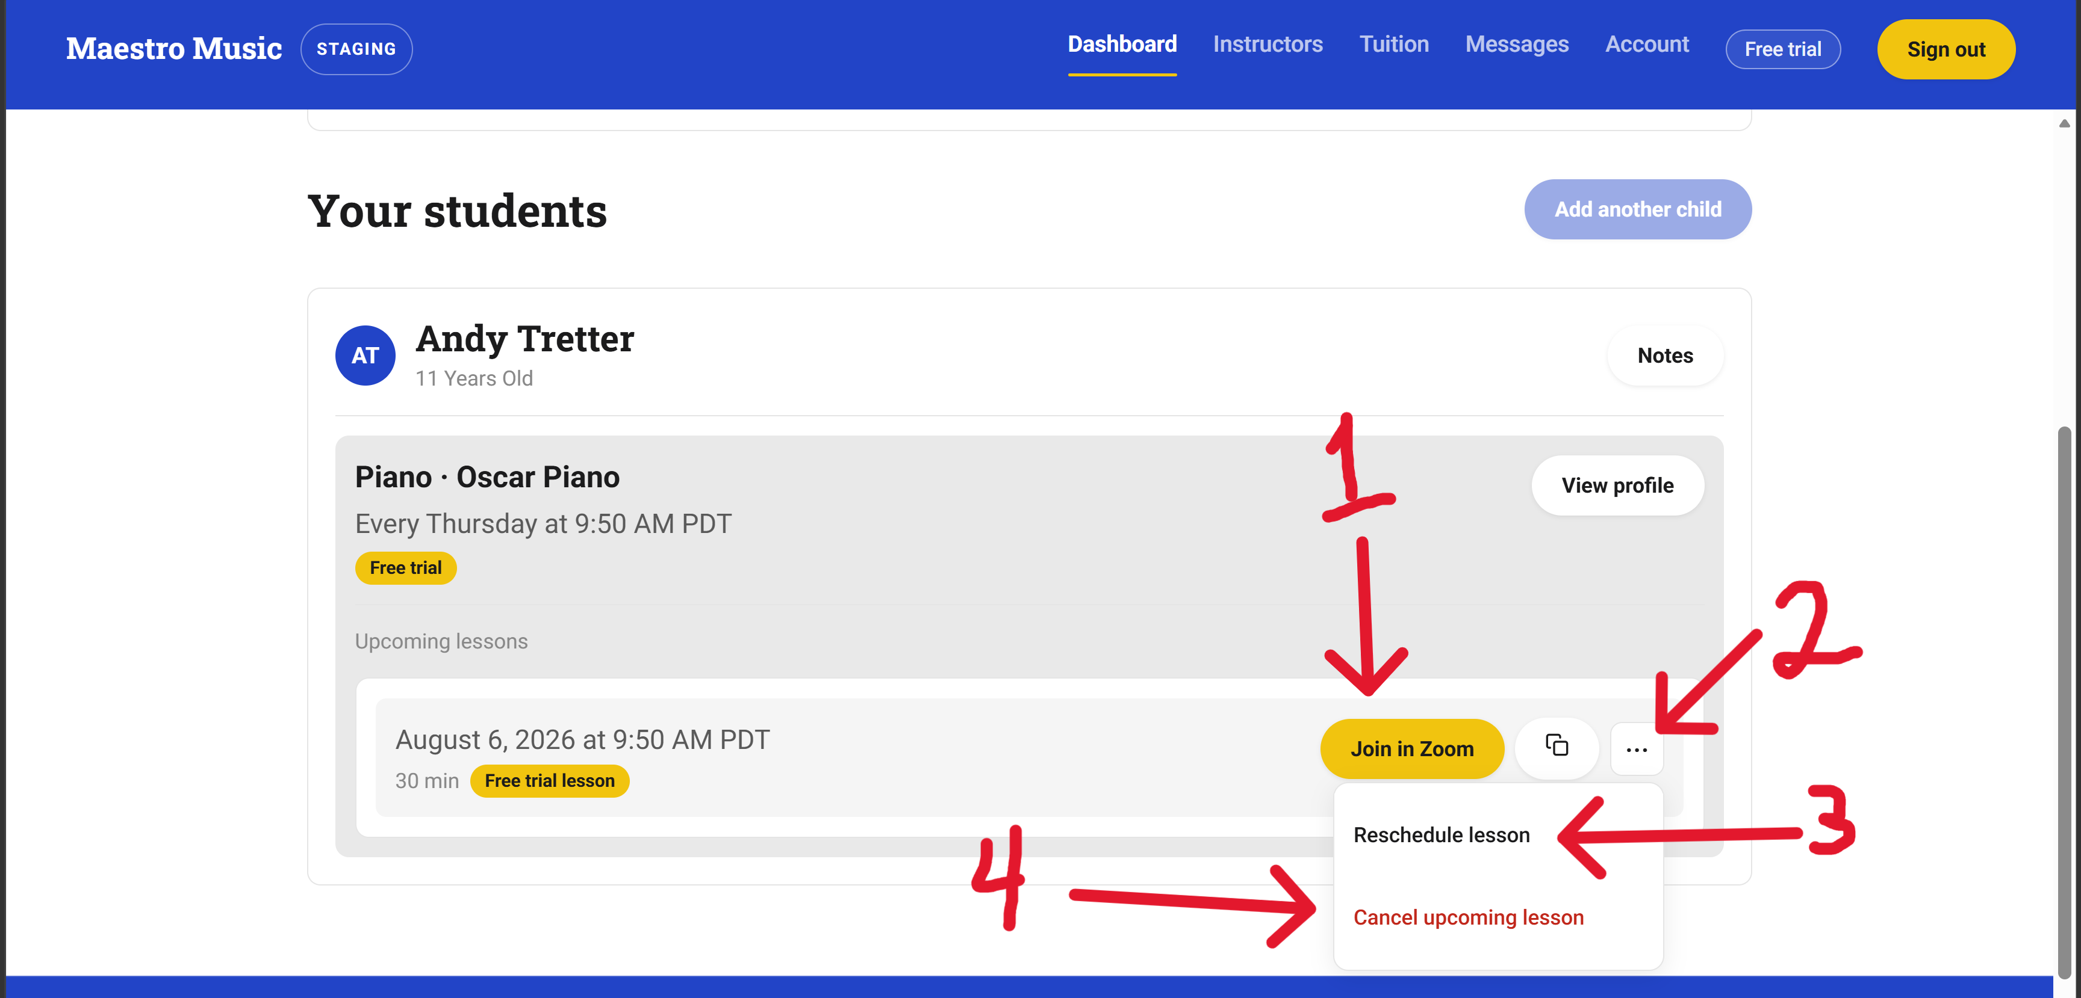The height and width of the screenshot is (998, 2081).
Task: Open the Free trial header button
Action: point(1782,49)
